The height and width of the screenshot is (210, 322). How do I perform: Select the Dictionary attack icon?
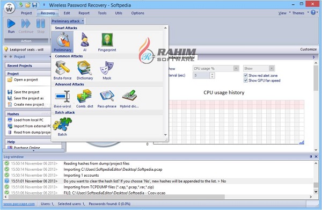[x=85, y=70]
